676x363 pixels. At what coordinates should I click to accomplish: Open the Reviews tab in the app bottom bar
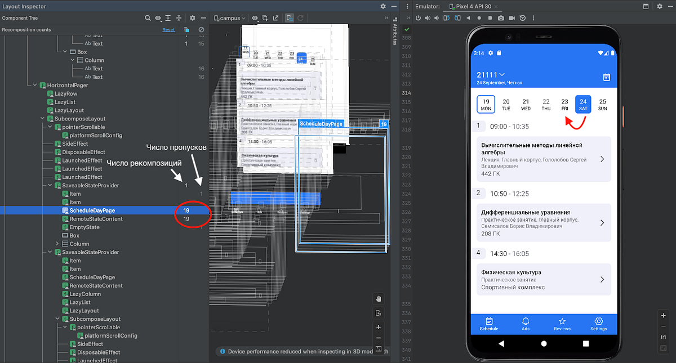pos(562,324)
